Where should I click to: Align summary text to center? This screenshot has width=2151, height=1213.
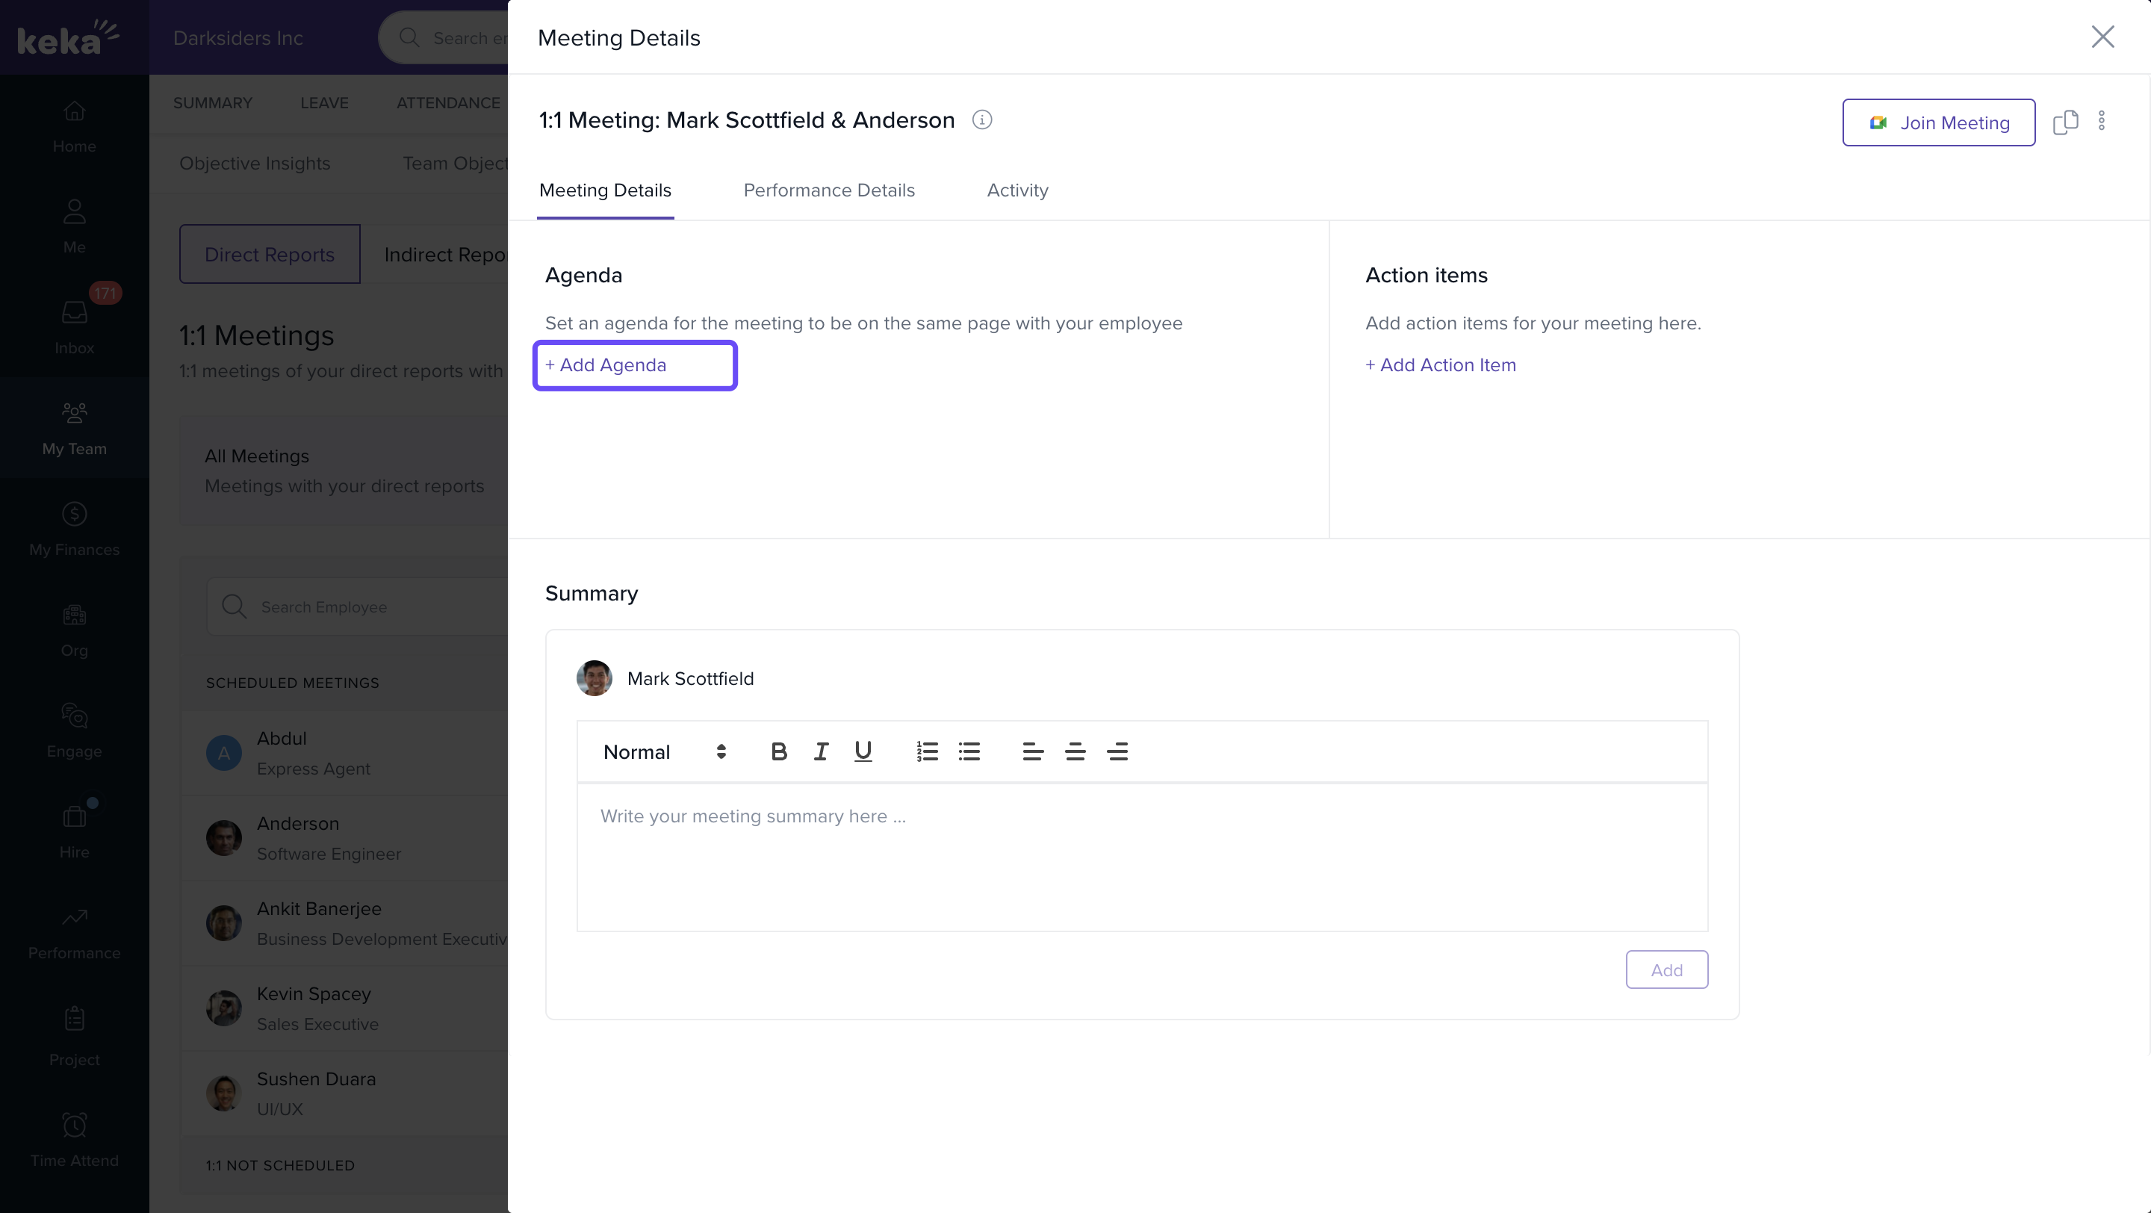(1075, 751)
